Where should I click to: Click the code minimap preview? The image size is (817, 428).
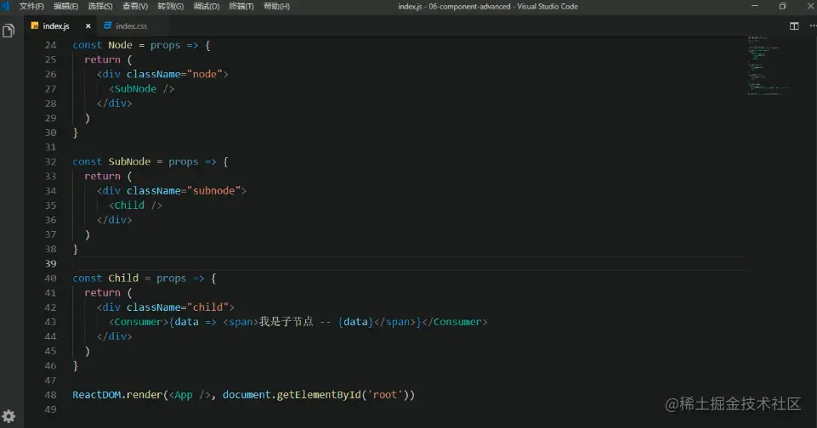click(769, 65)
